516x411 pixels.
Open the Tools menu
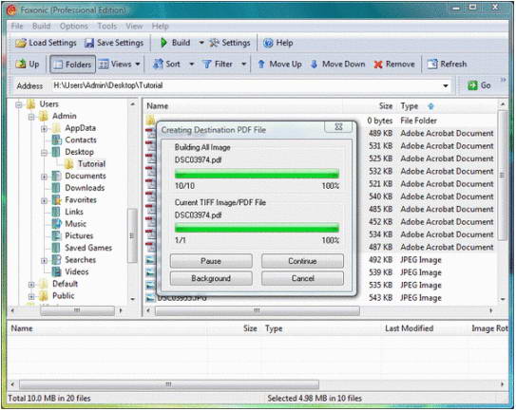pos(107,26)
